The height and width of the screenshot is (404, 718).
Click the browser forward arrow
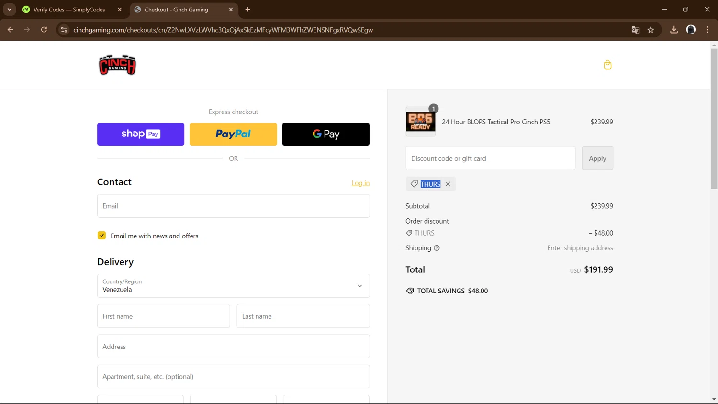(x=27, y=30)
